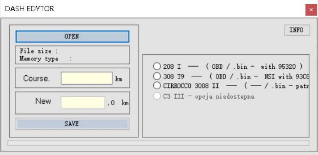Click the progress bar at the bottom
This screenshot has width=318, height=155.
[x=158, y=143]
